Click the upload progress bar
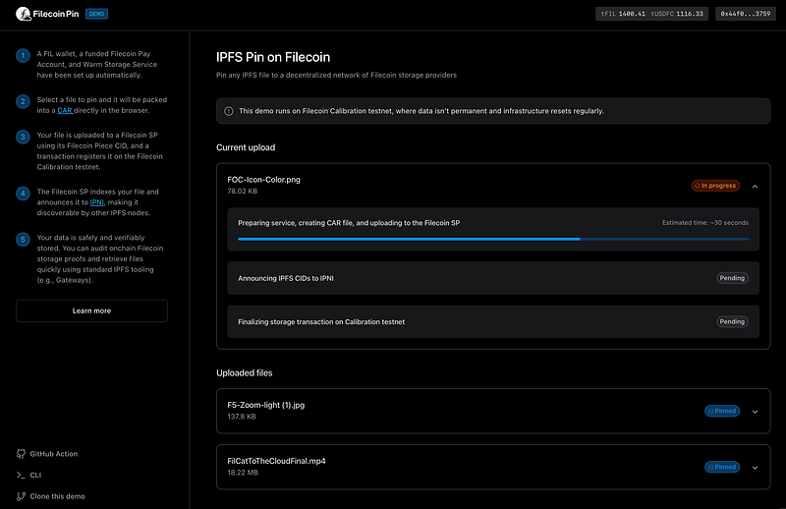 pyautogui.click(x=492, y=239)
